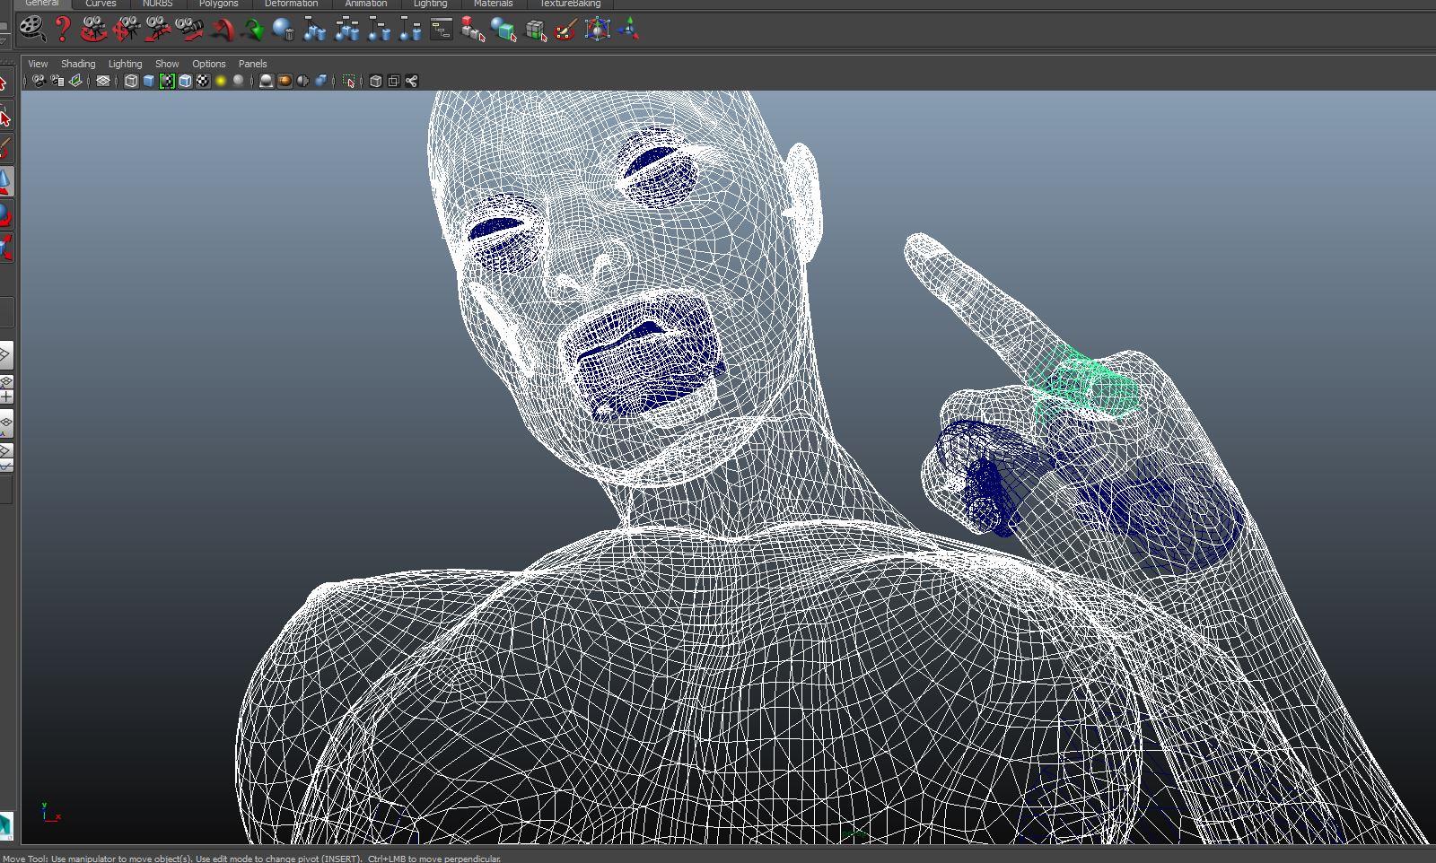Enable select by object type icon
Viewport: 1436px width, 863px height.
coord(504,30)
